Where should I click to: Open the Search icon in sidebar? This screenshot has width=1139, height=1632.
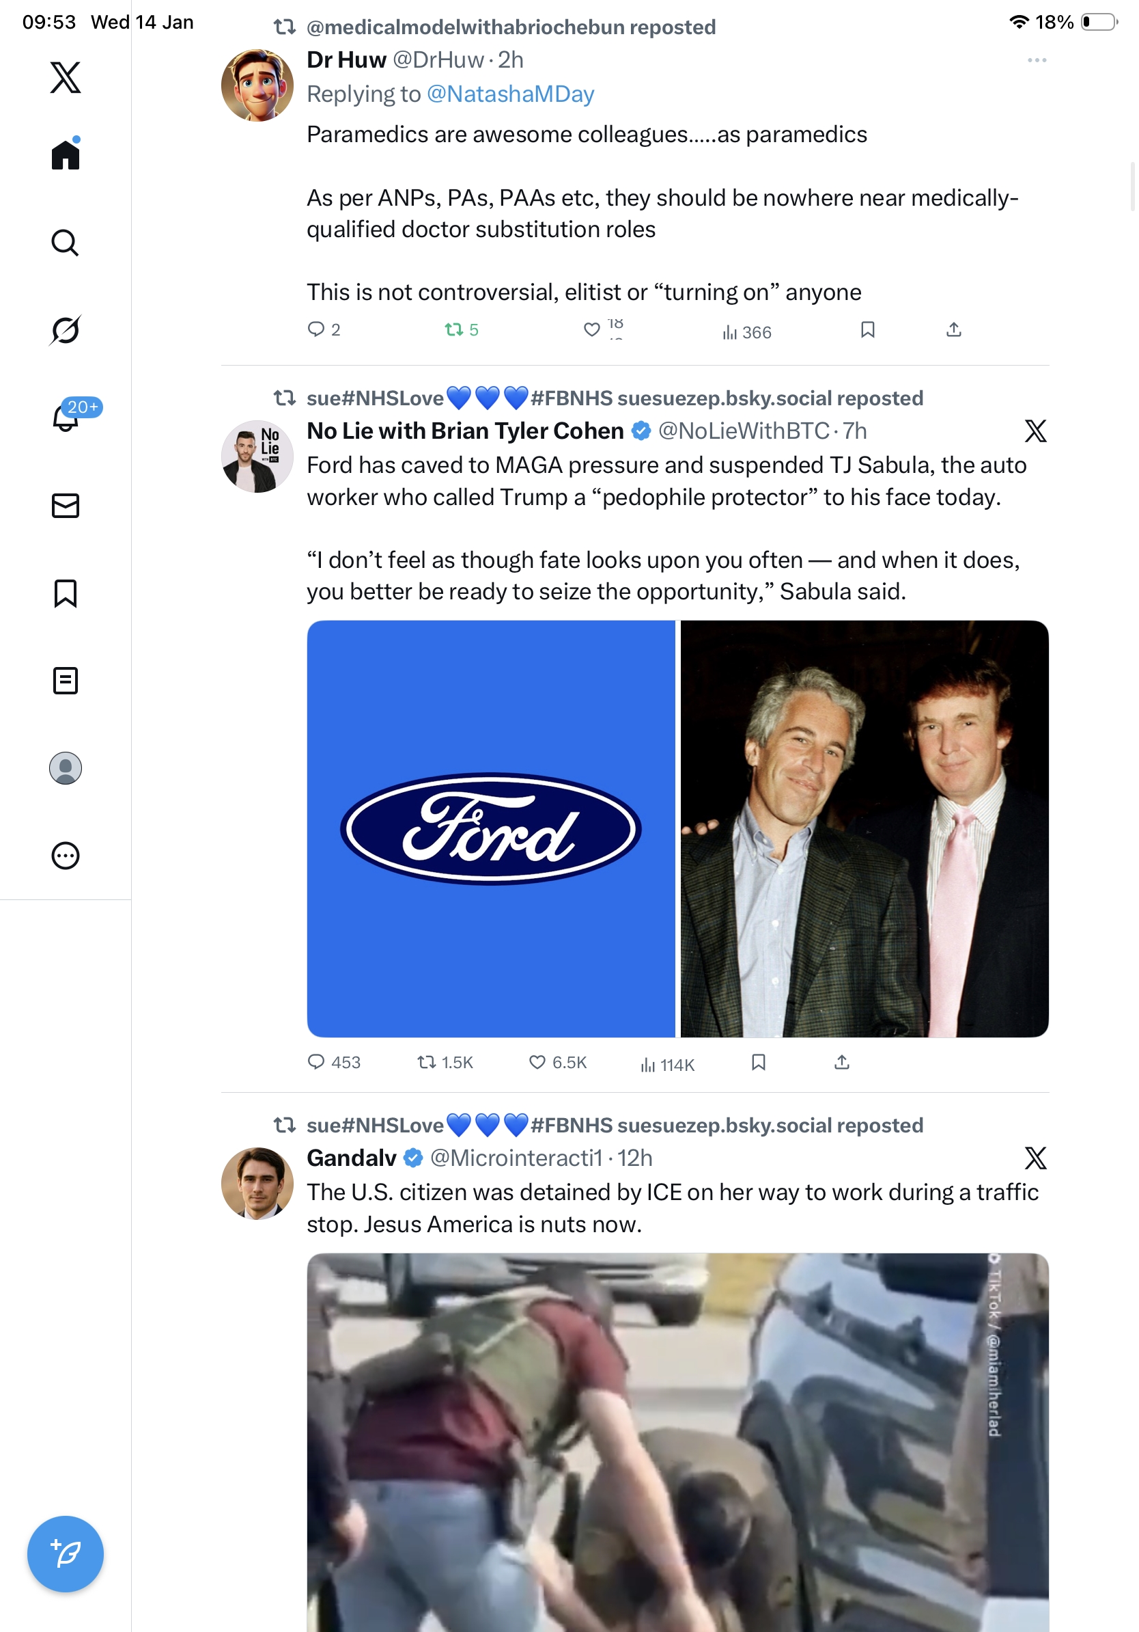pos(66,243)
